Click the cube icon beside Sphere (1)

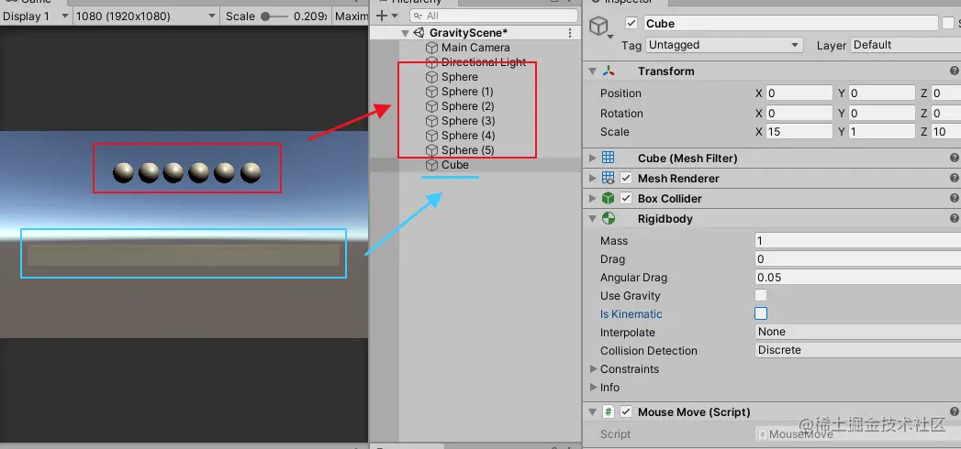[x=431, y=92]
